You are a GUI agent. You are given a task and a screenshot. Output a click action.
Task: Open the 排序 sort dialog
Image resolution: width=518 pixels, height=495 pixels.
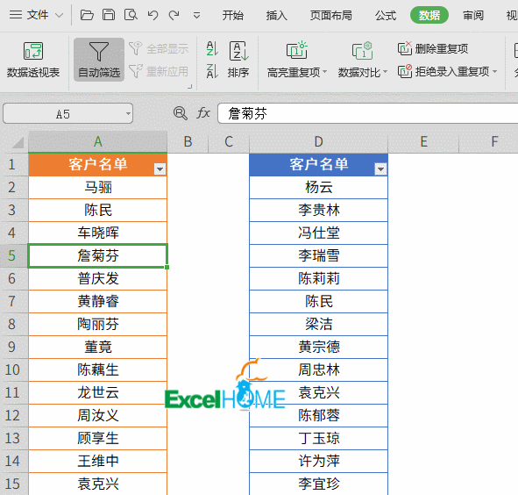point(238,60)
